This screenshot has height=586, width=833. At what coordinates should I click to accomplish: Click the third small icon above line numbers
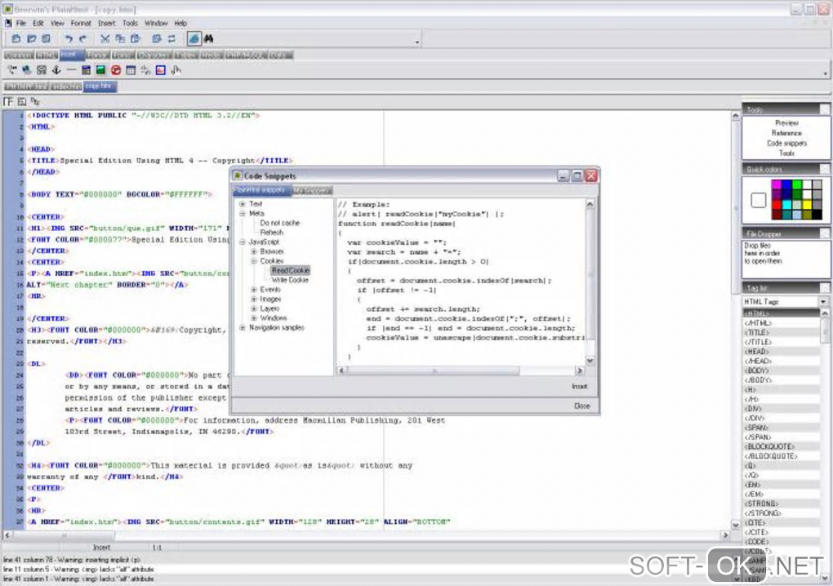click(35, 101)
